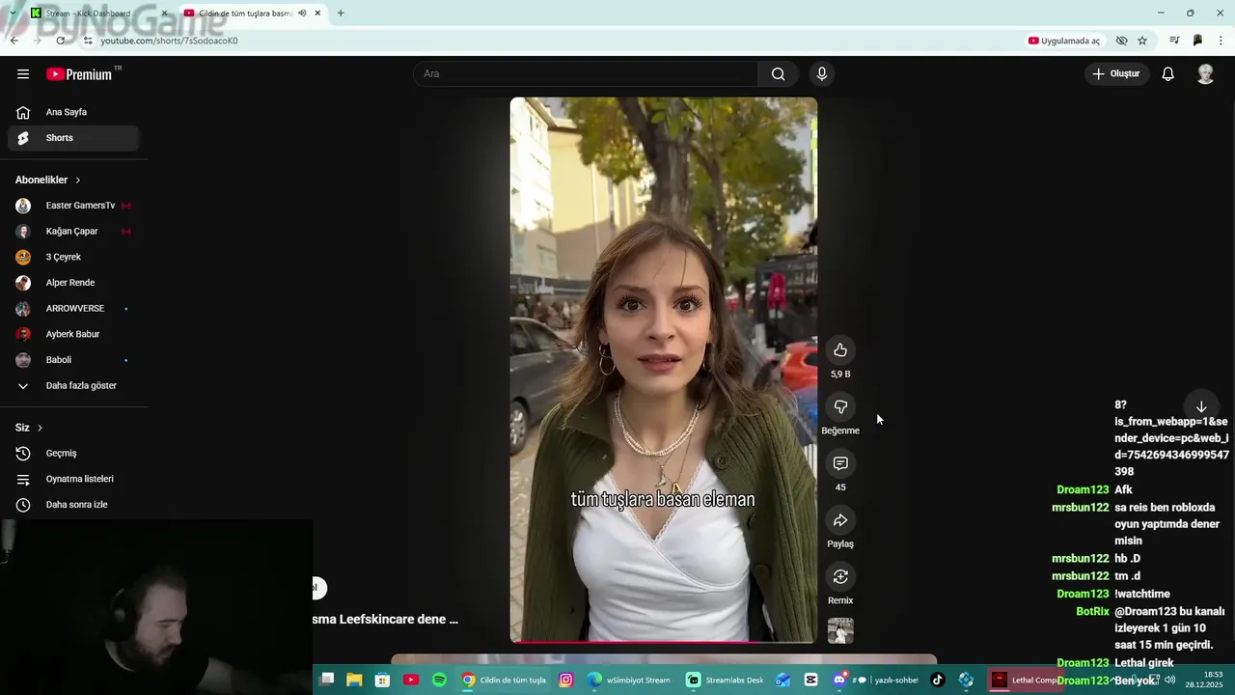Open the 3 Çeyrek channel
This screenshot has height=695, width=1235.
click(x=73, y=257)
